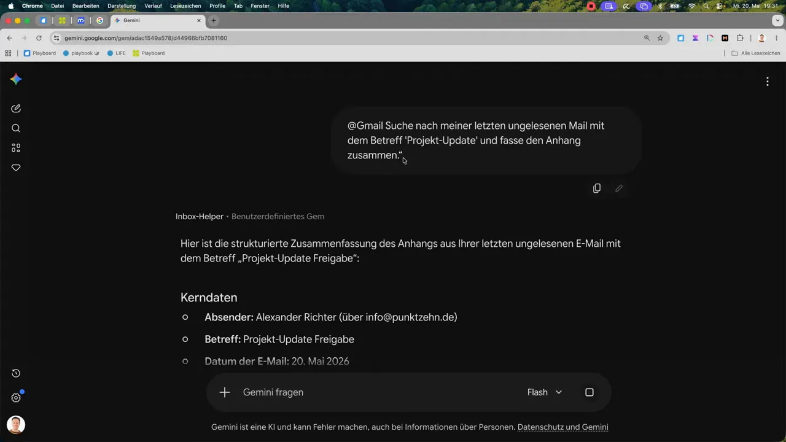The width and height of the screenshot is (786, 442).
Task: Open the apps grid in bookmarks bar
Action: [x=8, y=53]
